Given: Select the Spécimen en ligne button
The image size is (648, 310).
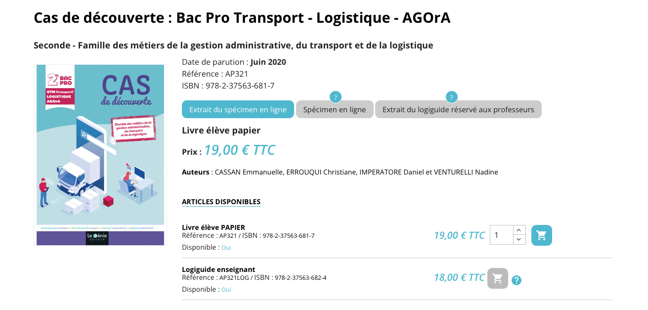Looking at the screenshot, I should pos(335,109).
